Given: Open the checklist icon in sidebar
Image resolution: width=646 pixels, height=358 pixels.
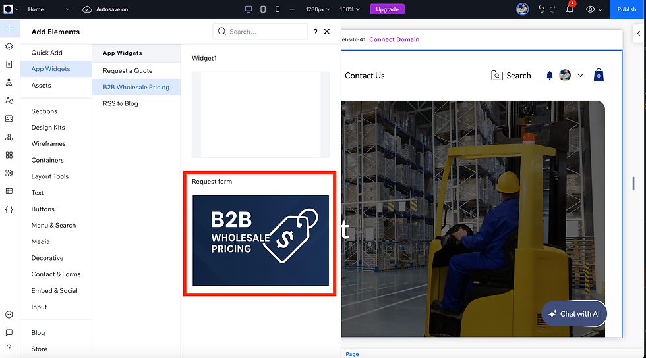Looking at the screenshot, I should pyautogui.click(x=9, y=315).
